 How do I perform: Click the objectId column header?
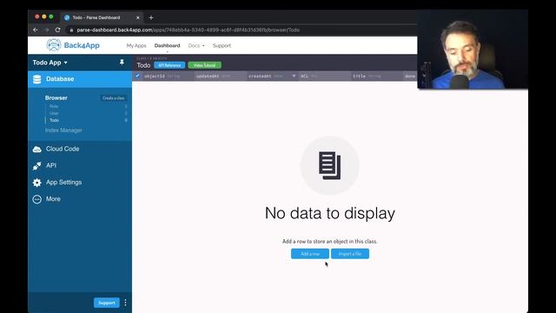tap(168, 76)
